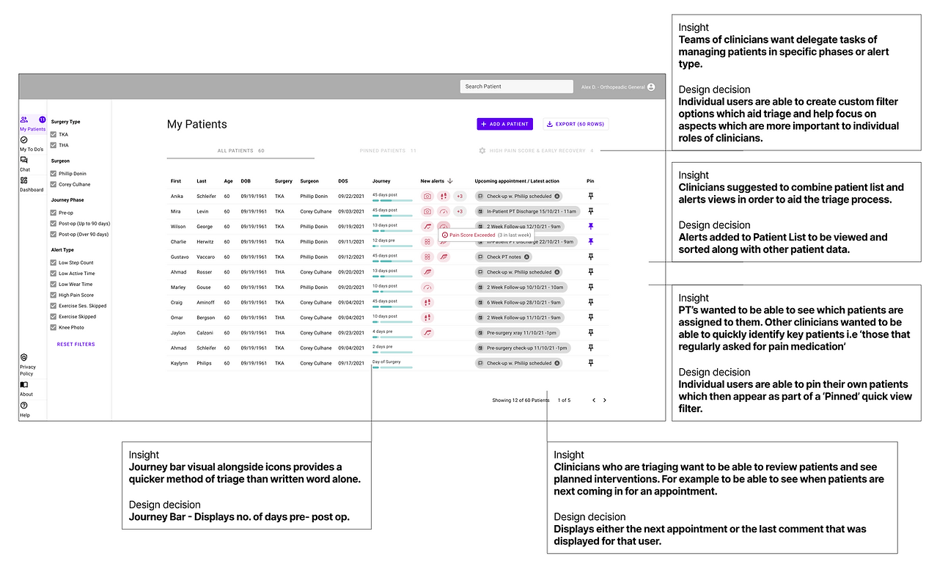Export the 60 rows
The image size is (926, 564).
(x=576, y=124)
